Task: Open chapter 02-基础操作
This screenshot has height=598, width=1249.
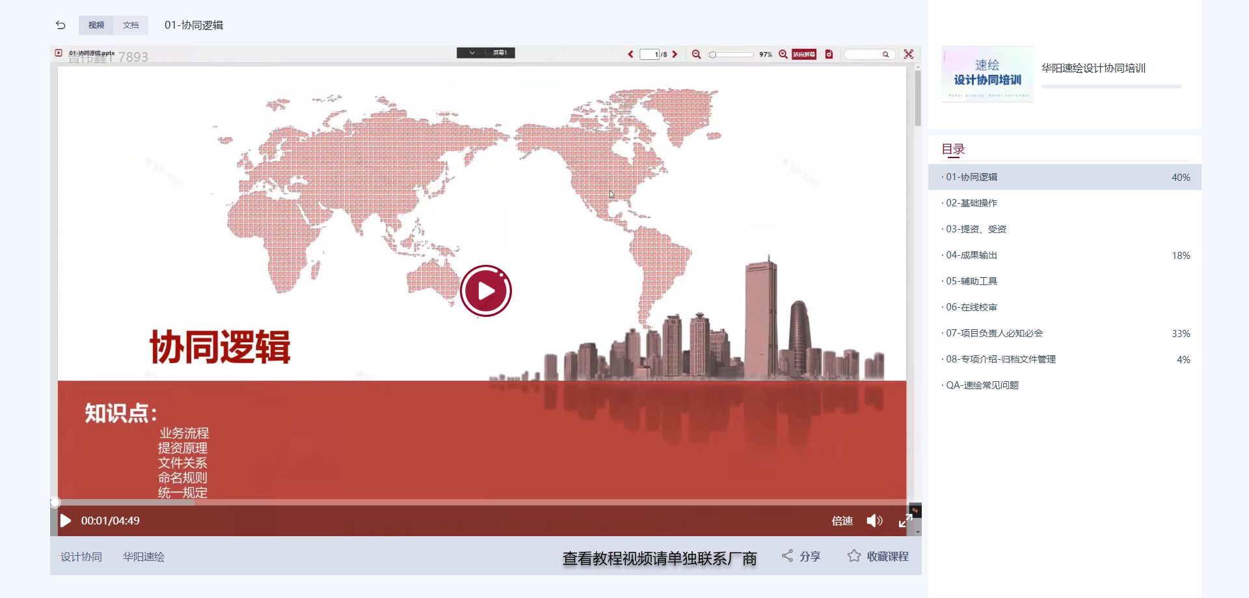Action: (x=1064, y=203)
